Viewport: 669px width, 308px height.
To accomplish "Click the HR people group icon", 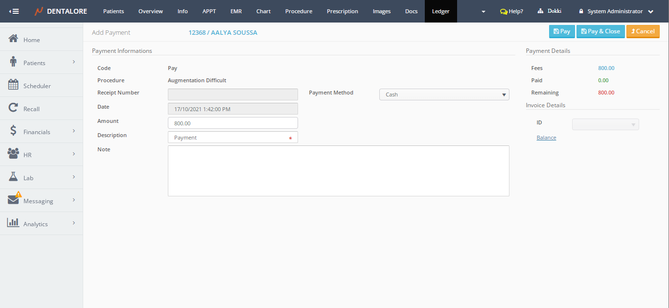I will tap(14, 154).
